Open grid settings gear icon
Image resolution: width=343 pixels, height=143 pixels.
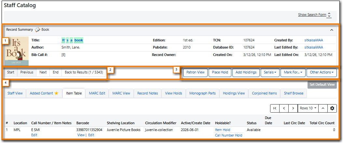332,108
